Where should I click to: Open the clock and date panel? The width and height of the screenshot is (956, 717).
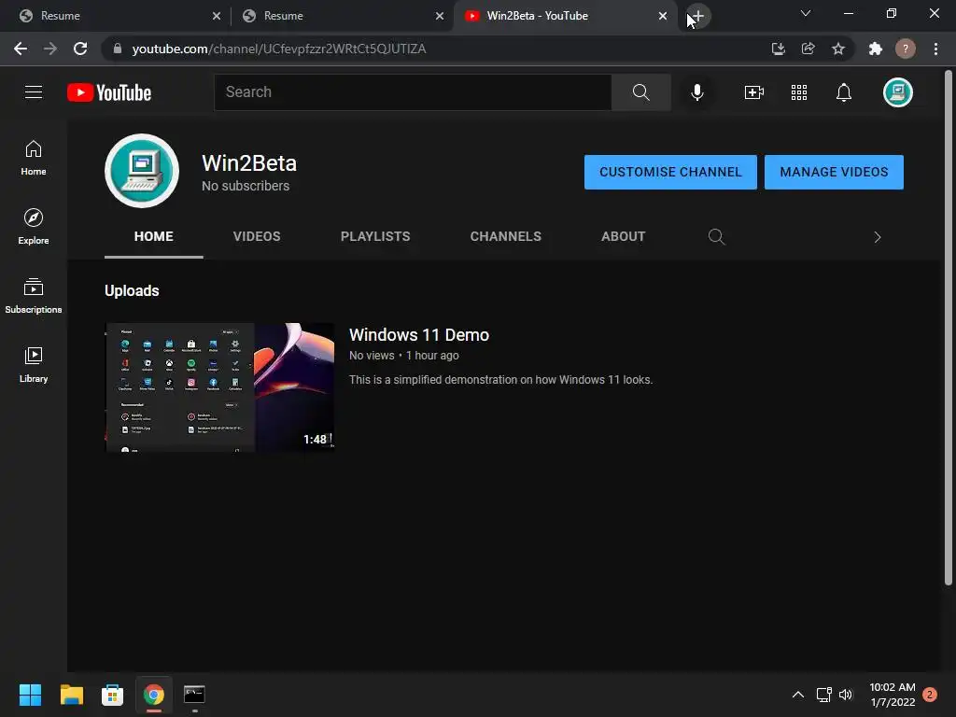(x=893, y=695)
